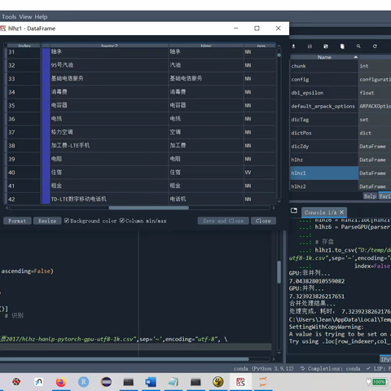Toggle the Background color checkbox
391x391 pixels.
(x=67, y=221)
